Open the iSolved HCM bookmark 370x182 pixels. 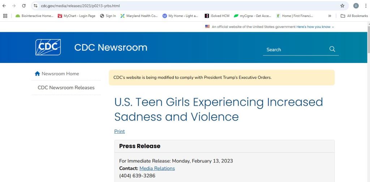point(217,16)
